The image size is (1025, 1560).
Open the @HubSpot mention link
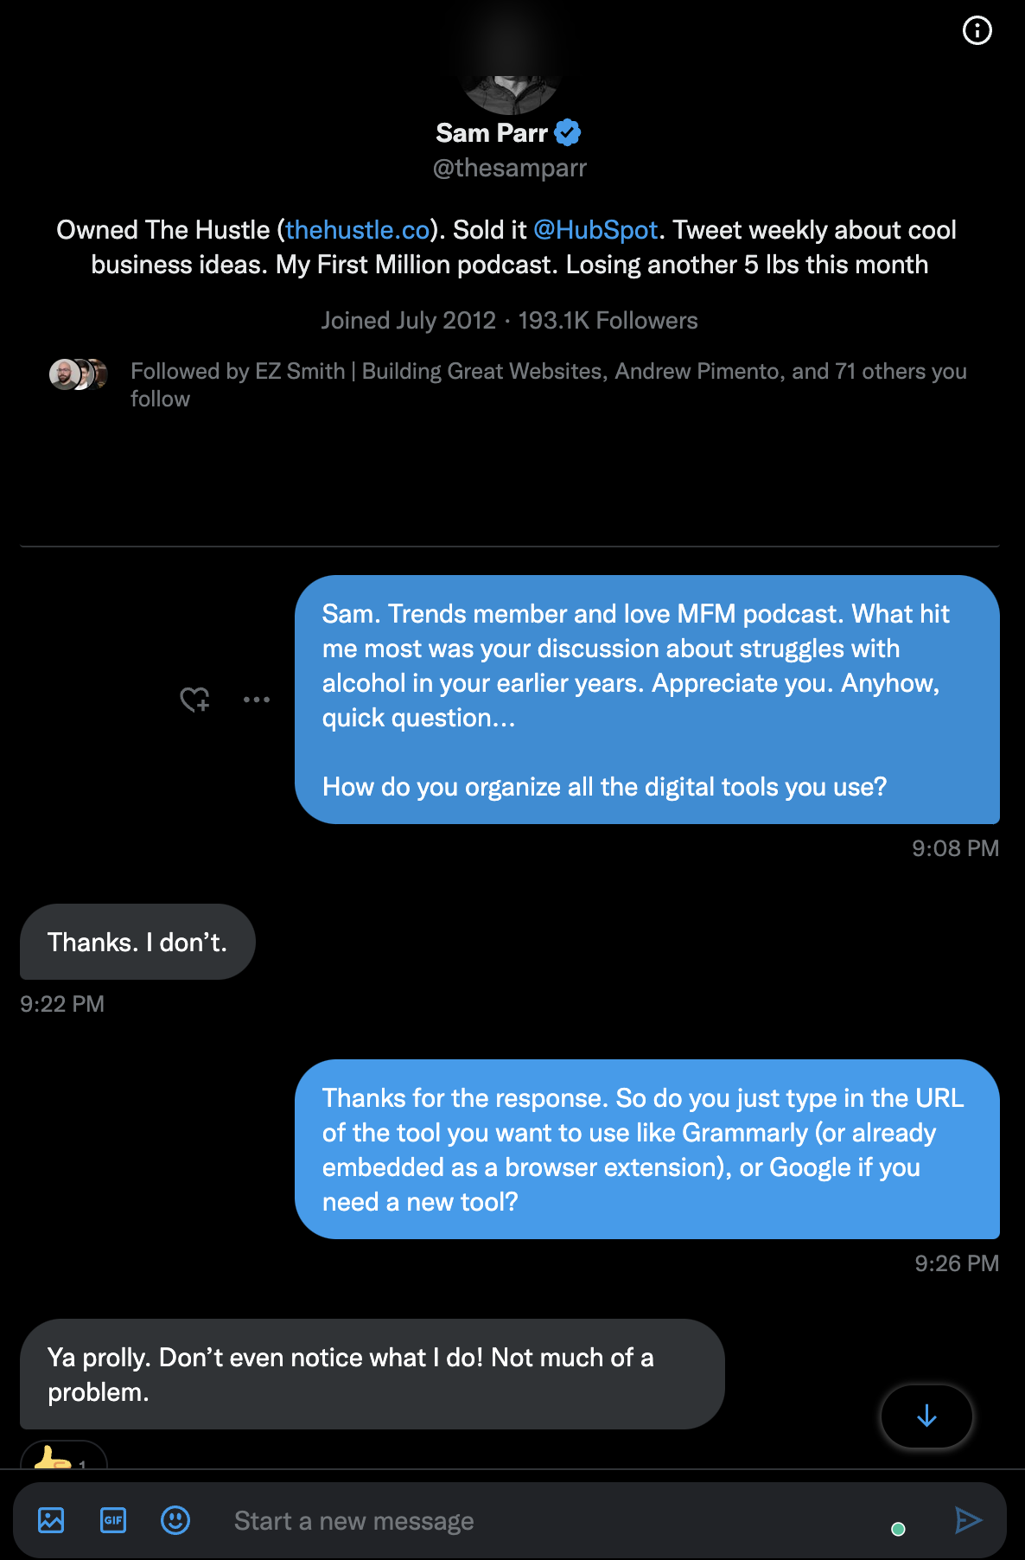(x=595, y=230)
